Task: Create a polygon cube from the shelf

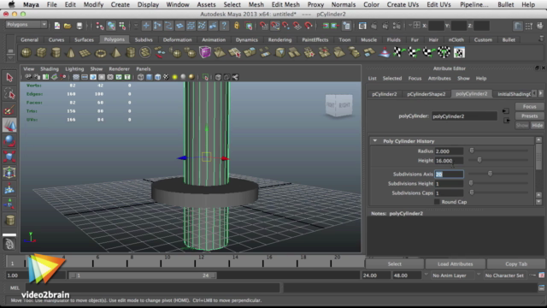Action: click(41, 53)
